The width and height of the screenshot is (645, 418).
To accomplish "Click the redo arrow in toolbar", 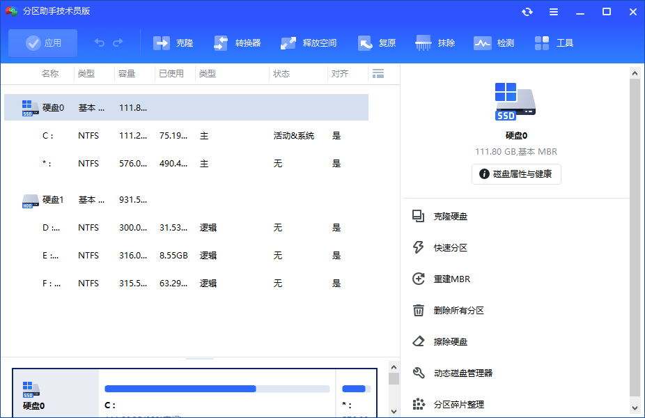I will pos(118,43).
